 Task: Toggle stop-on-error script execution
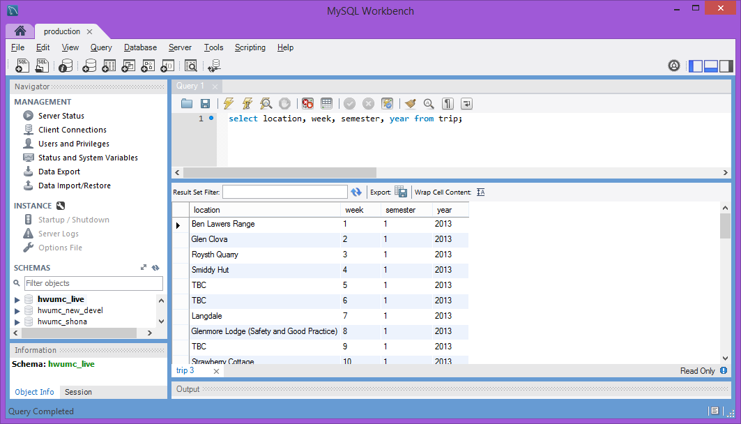click(x=307, y=103)
